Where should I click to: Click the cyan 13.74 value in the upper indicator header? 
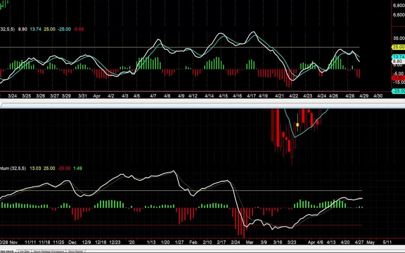click(x=35, y=29)
